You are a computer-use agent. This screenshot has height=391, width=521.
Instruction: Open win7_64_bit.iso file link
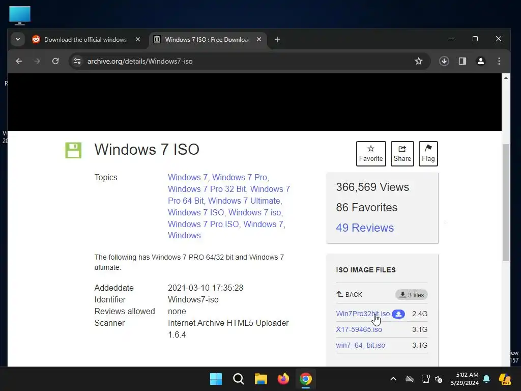pyautogui.click(x=361, y=346)
